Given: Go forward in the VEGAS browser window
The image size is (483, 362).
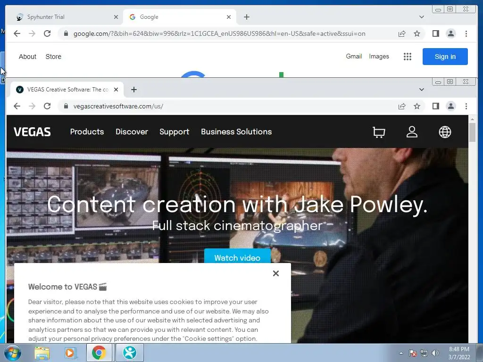Looking at the screenshot, I should click(32, 106).
